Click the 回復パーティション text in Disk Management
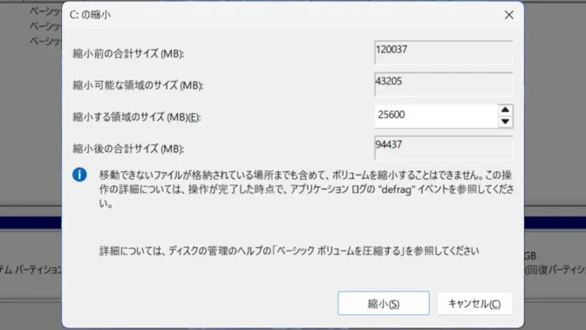Screen dimensions: 586x330 [555, 270]
